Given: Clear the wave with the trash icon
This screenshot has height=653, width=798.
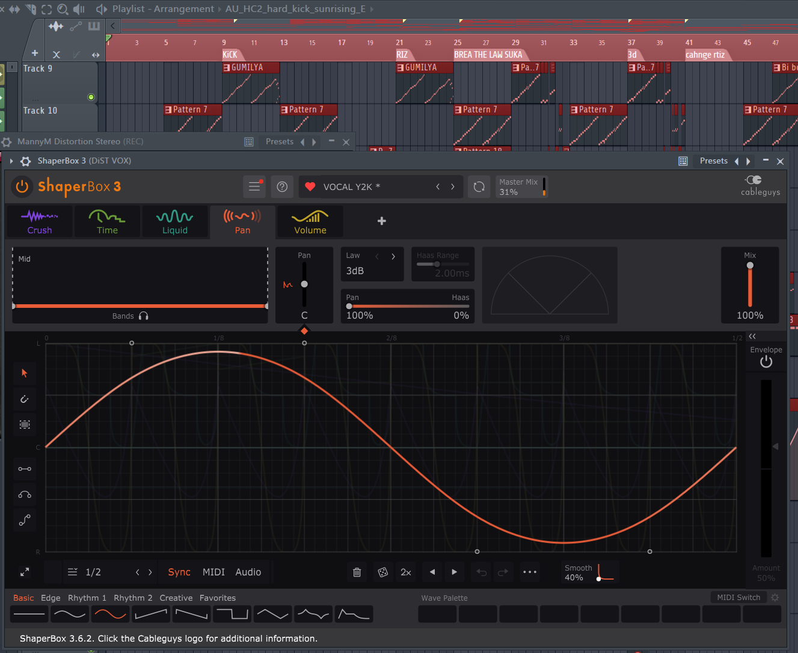Looking at the screenshot, I should click(x=357, y=572).
